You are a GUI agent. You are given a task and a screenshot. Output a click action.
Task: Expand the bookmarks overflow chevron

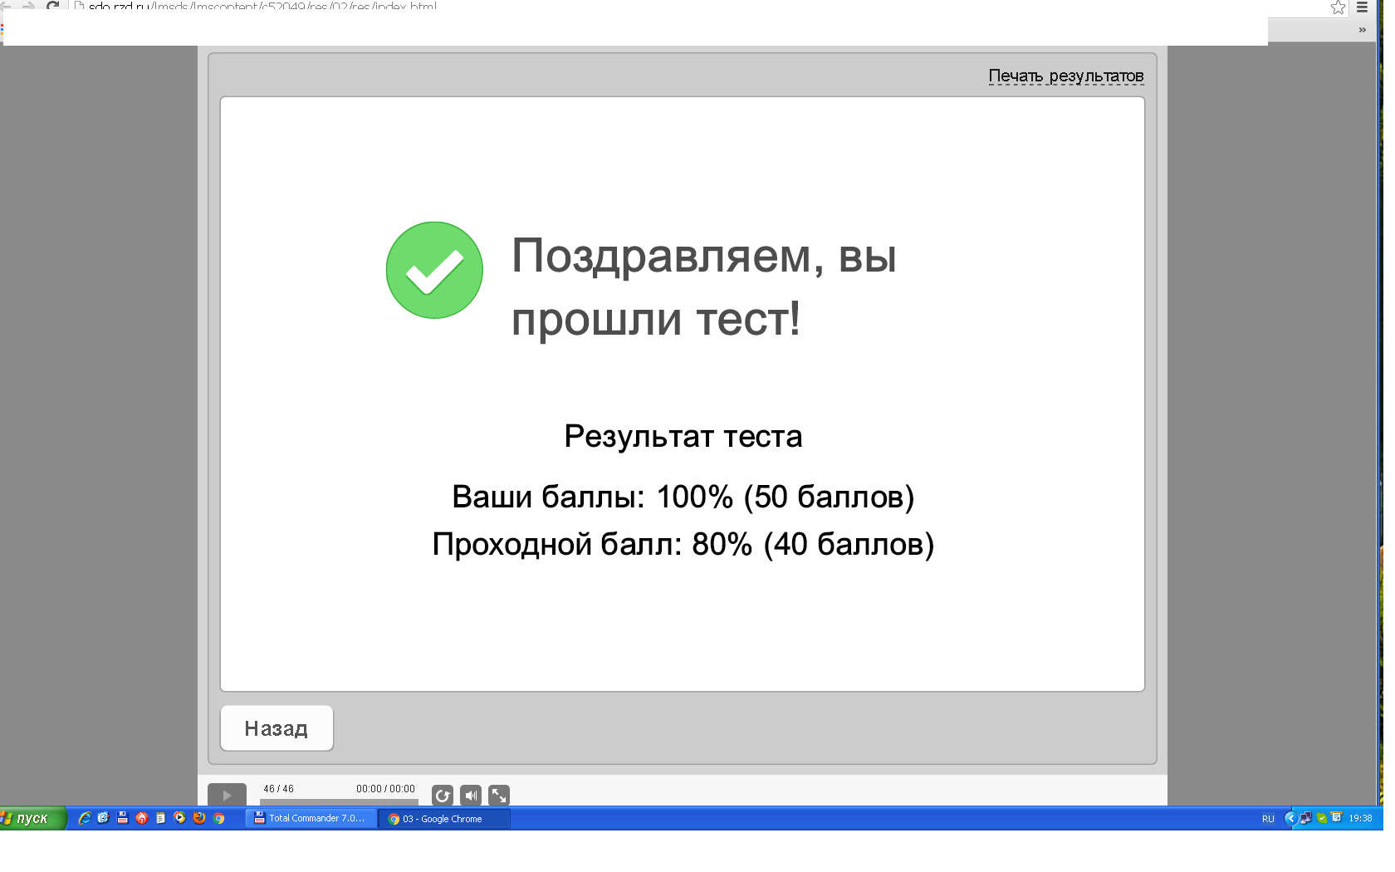1361,29
